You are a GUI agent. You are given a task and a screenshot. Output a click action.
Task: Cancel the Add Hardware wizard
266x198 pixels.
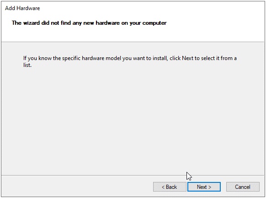click(x=243, y=187)
